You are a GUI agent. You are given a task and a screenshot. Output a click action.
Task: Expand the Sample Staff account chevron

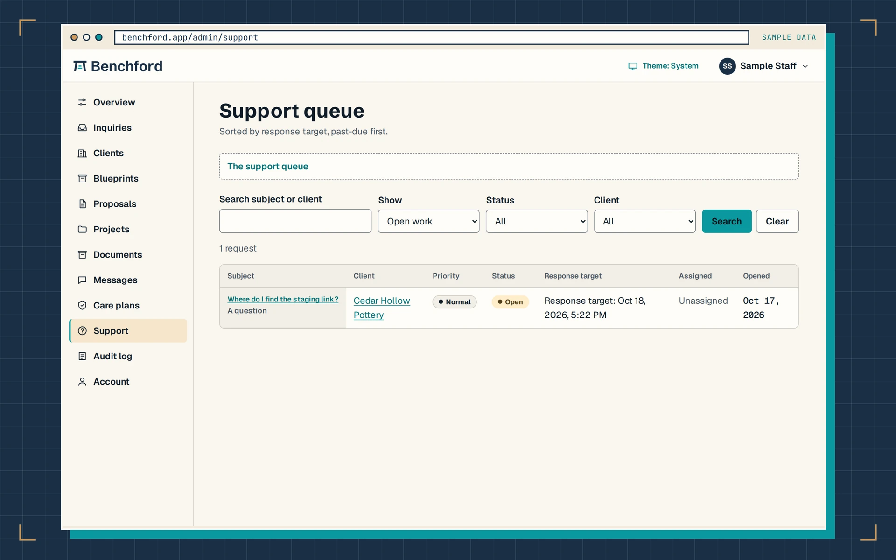pos(805,66)
